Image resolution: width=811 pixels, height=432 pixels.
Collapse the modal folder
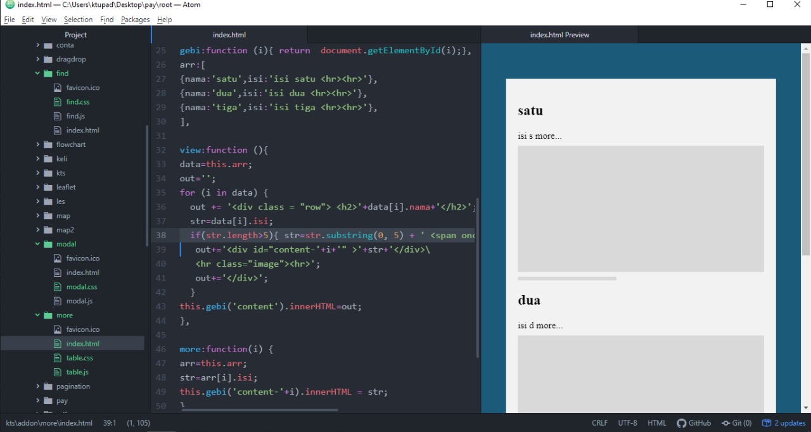coord(37,244)
